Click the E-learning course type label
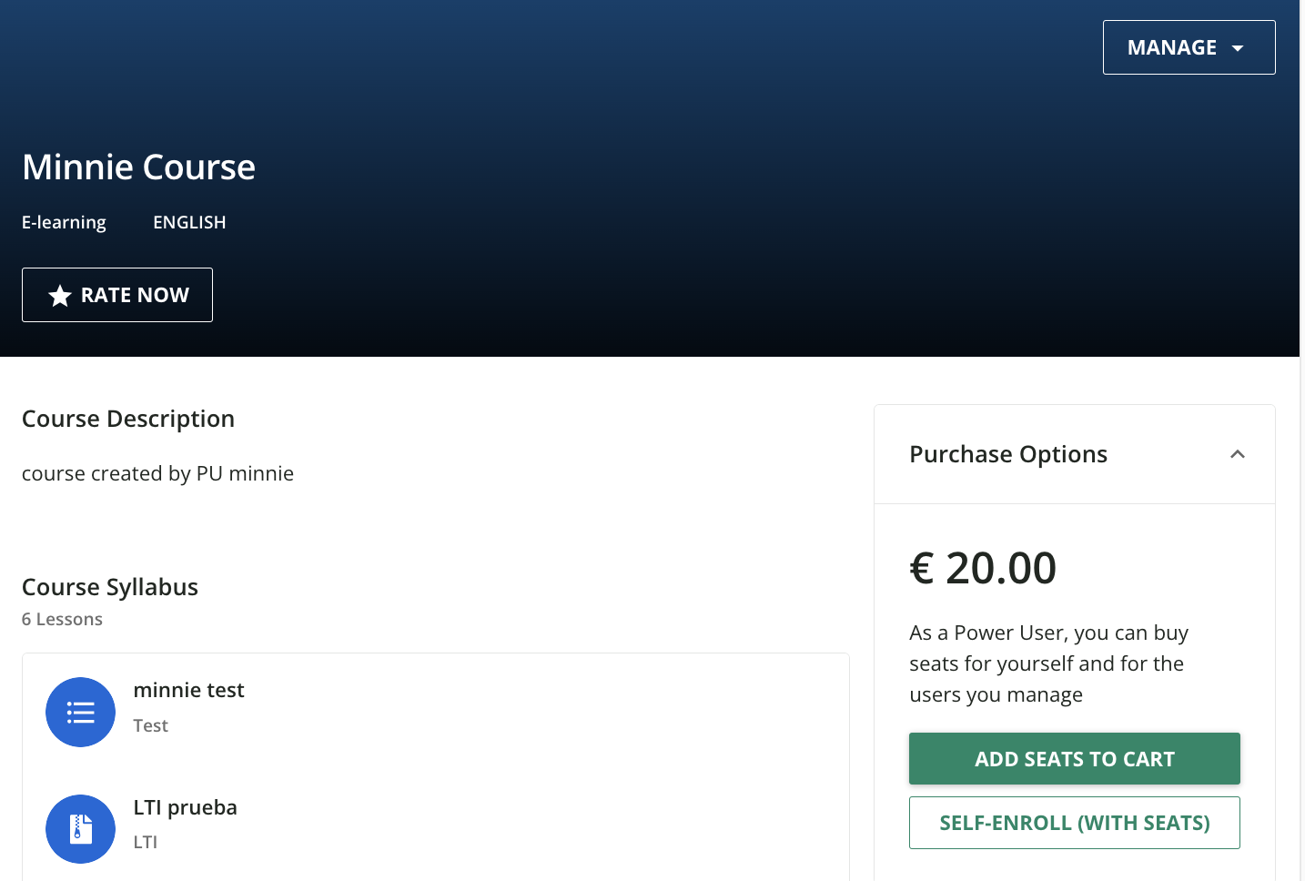Screen dimensions: 1305x881 [64, 222]
